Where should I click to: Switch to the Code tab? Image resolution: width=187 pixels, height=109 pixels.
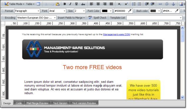(x=19, y=103)
